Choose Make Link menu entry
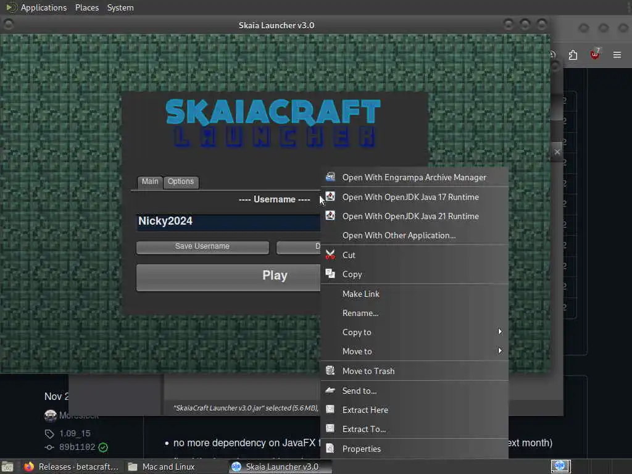The image size is (632, 474). tap(414, 294)
